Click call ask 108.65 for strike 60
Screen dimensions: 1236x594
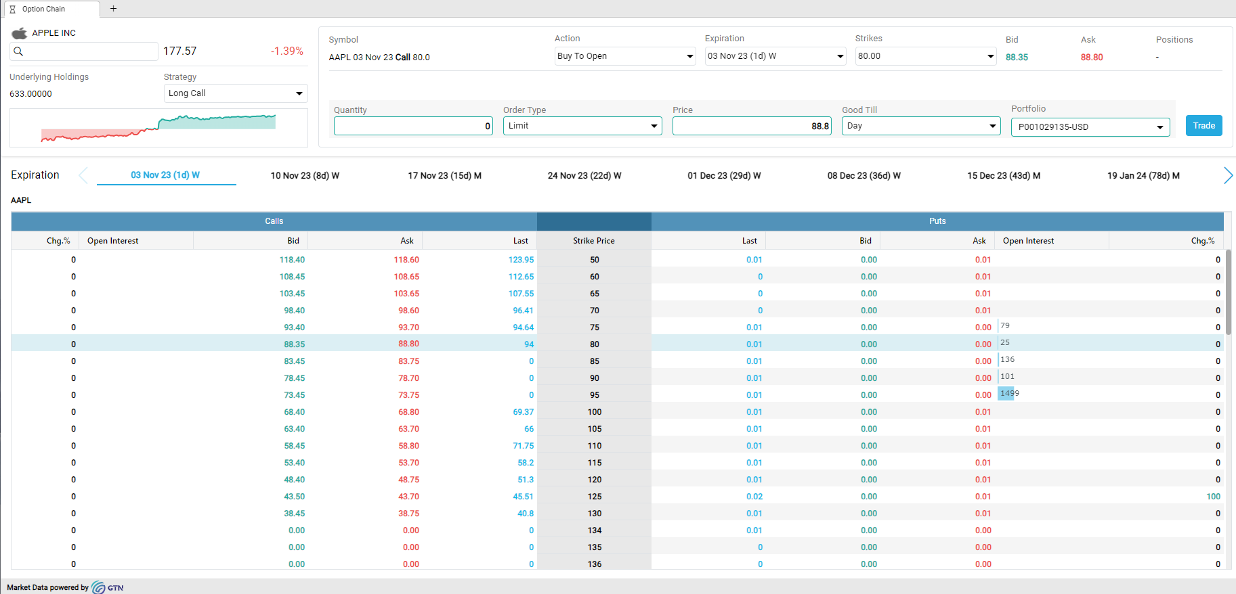click(x=406, y=277)
